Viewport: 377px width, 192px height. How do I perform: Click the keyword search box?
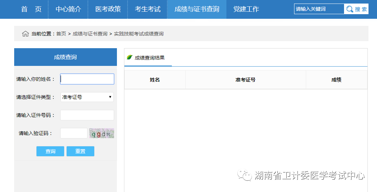[x=319, y=9]
